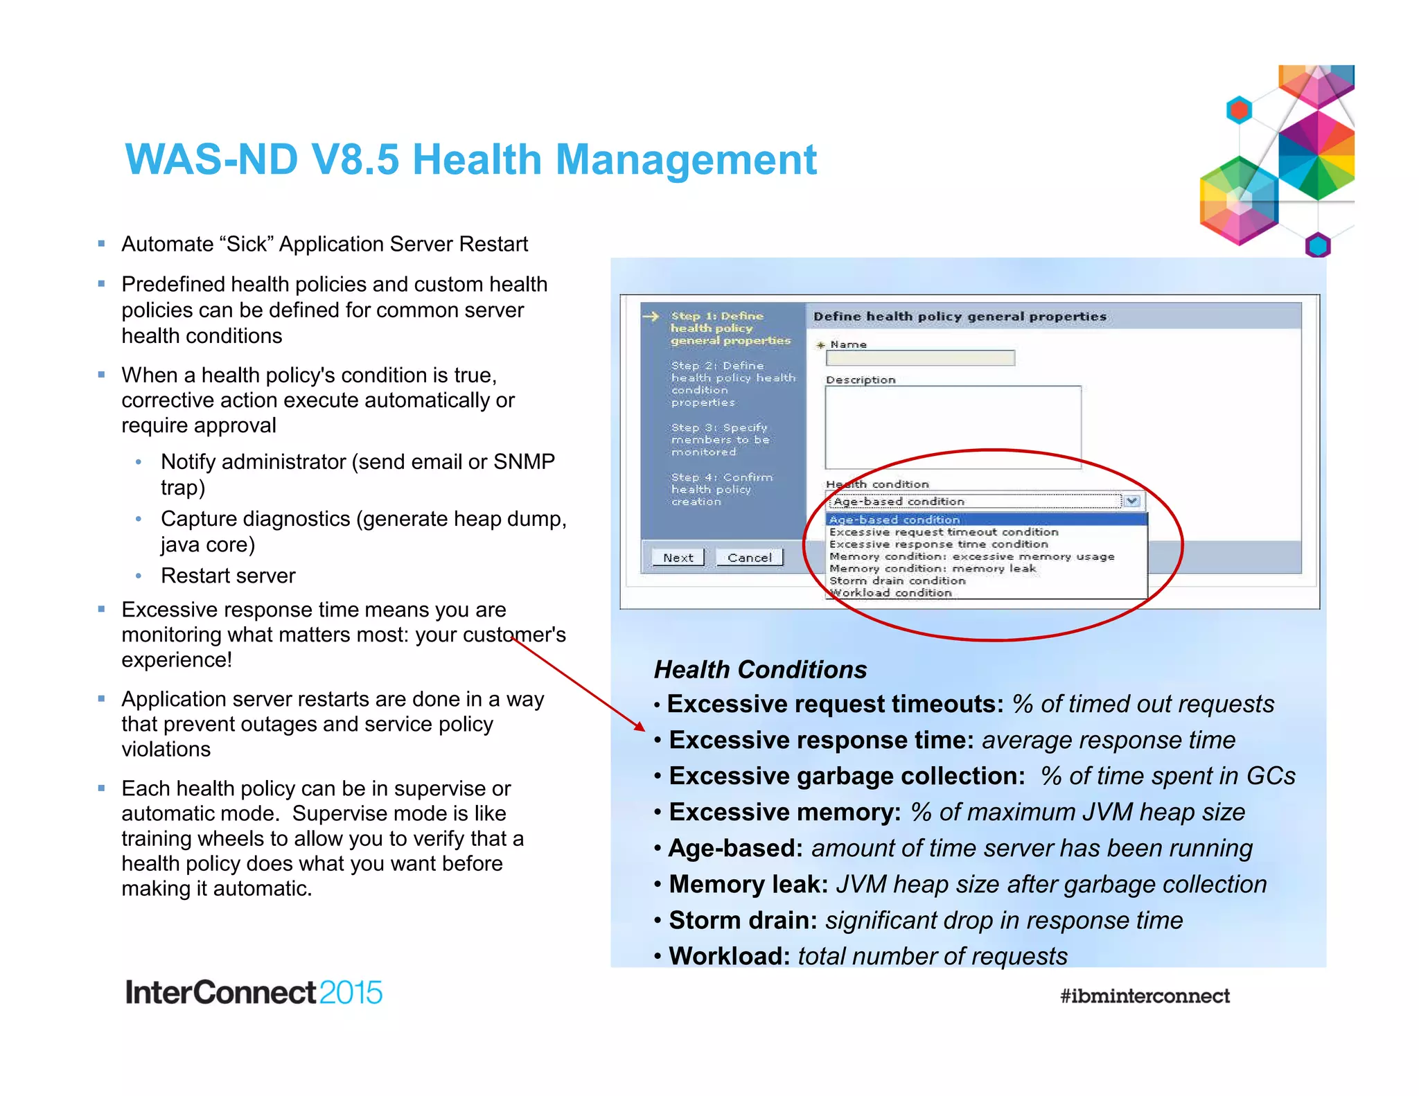Click the InterConnect2015 logo

[x=254, y=992]
